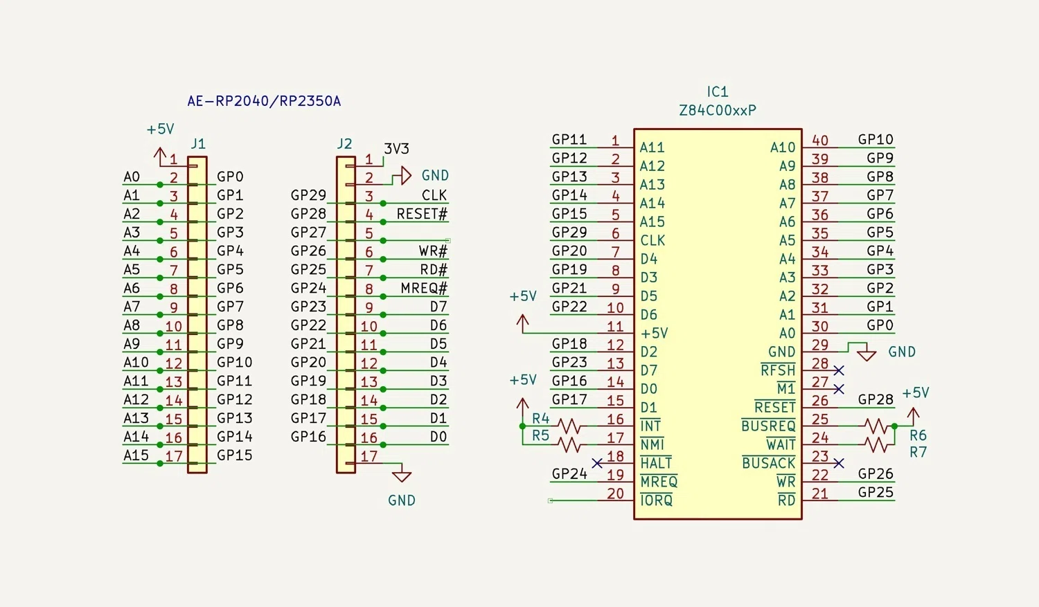Select the R5 resistor symbol on the NMI line
This screenshot has width=1039, height=607.
pyautogui.click(x=570, y=444)
